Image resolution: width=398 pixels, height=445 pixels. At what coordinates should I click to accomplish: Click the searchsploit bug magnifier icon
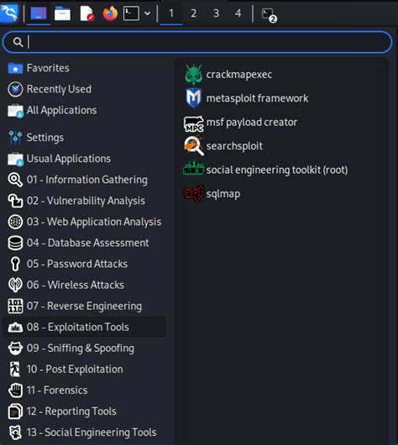194,146
